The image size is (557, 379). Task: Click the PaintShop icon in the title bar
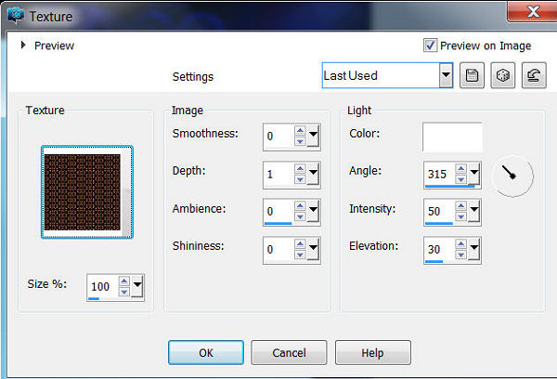click(16, 16)
